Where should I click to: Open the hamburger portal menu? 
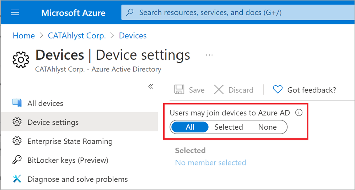[x=15, y=13]
